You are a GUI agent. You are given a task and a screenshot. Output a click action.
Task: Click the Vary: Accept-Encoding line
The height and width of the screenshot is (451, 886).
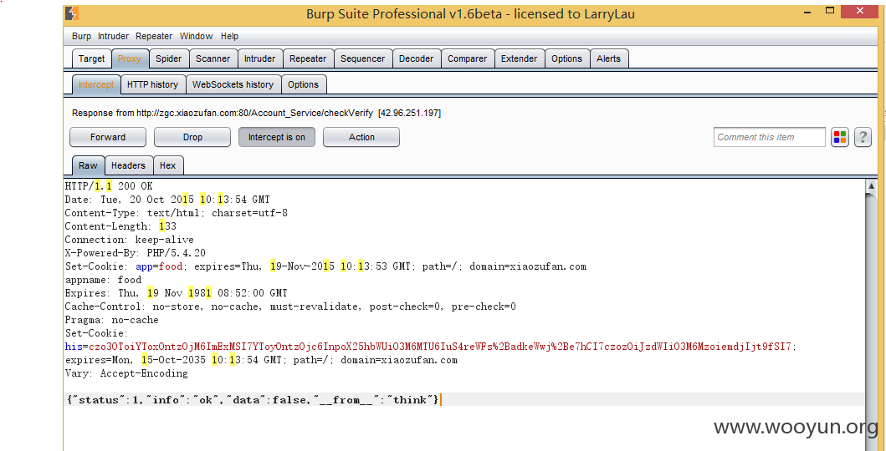[126, 373]
